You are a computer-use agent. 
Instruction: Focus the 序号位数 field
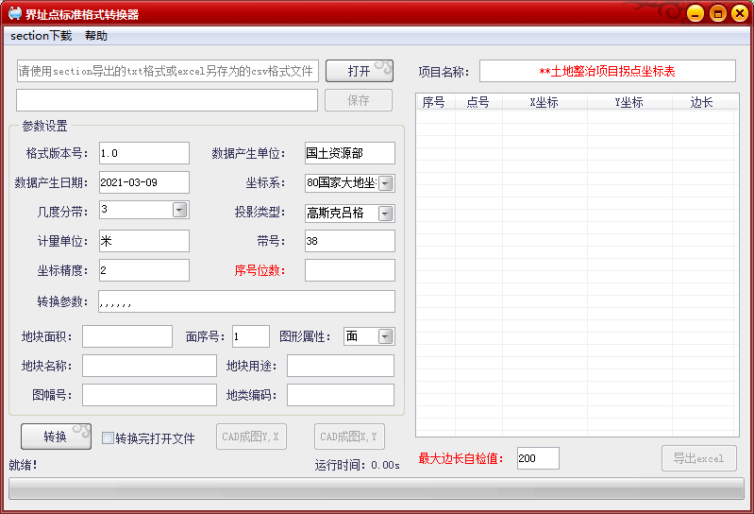point(350,270)
